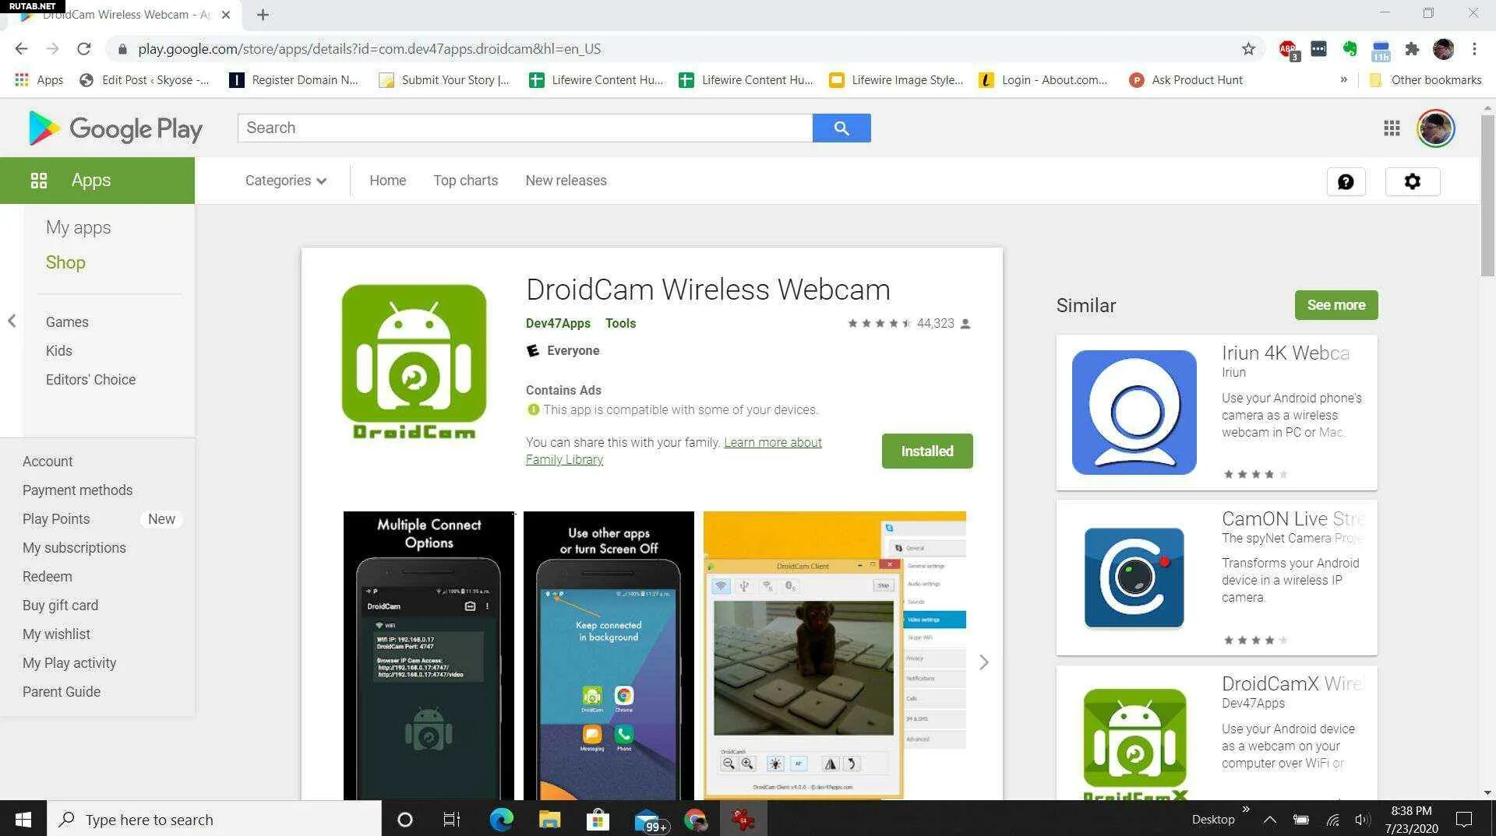
Task: Open Parent Guide link
Action: 62,691
